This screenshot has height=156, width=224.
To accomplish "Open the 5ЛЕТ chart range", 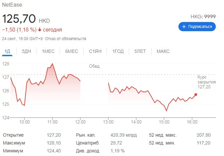I will (x=140, y=51).
